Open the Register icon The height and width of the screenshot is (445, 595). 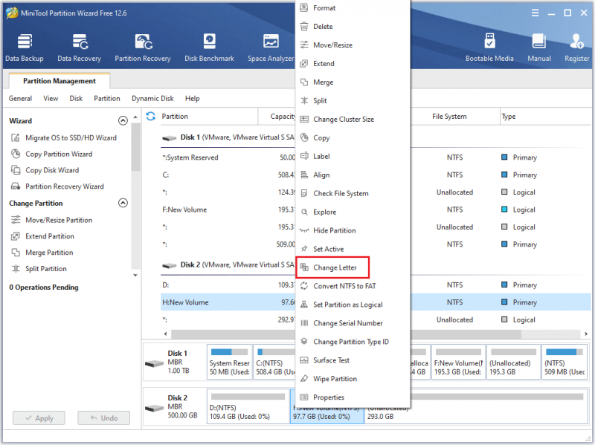tap(577, 48)
